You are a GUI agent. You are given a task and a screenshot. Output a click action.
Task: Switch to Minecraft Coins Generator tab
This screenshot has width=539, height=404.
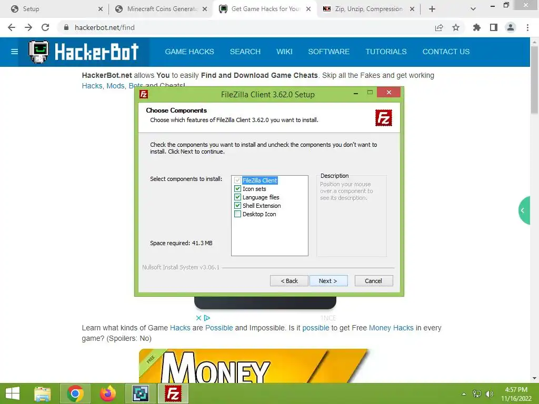tap(161, 9)
